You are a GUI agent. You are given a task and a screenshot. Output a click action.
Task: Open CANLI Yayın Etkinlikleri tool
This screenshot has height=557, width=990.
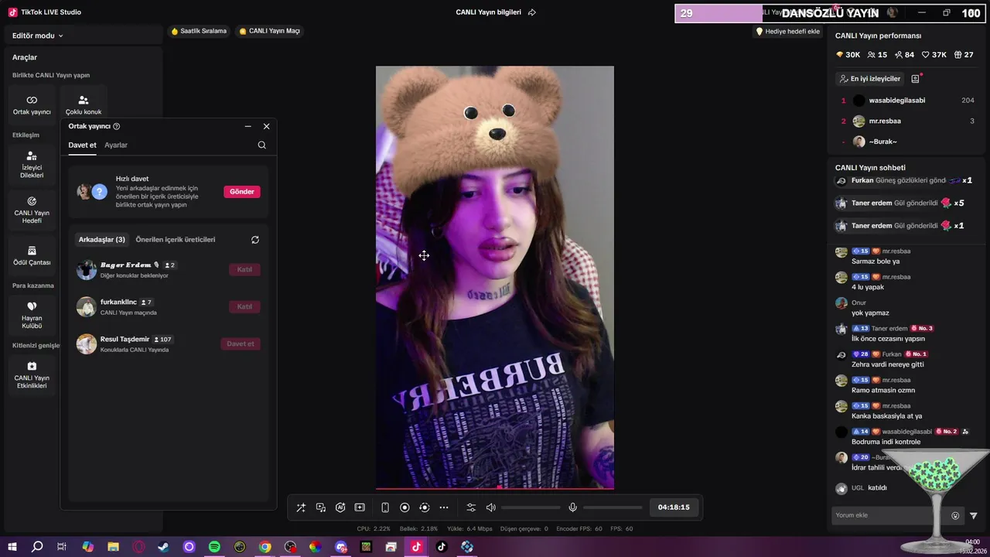32,374
